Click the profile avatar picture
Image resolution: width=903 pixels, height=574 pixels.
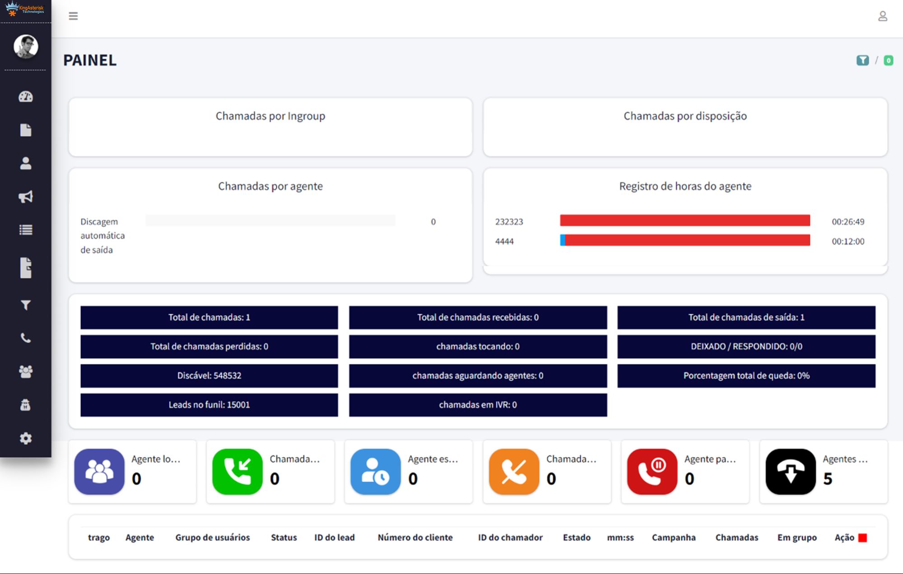point(26,46)
